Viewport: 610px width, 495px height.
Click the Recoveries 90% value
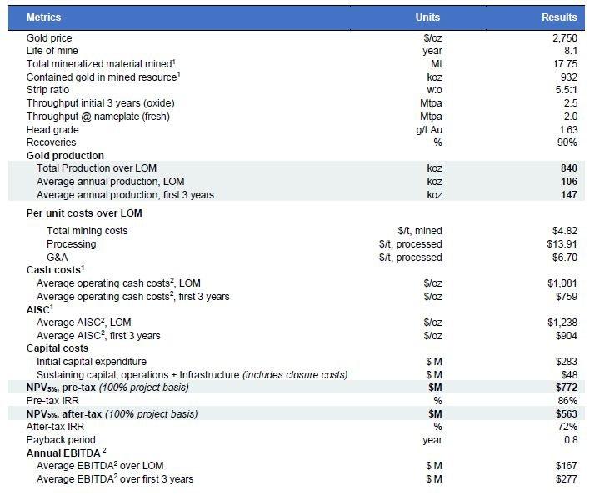tap(567, 142)
